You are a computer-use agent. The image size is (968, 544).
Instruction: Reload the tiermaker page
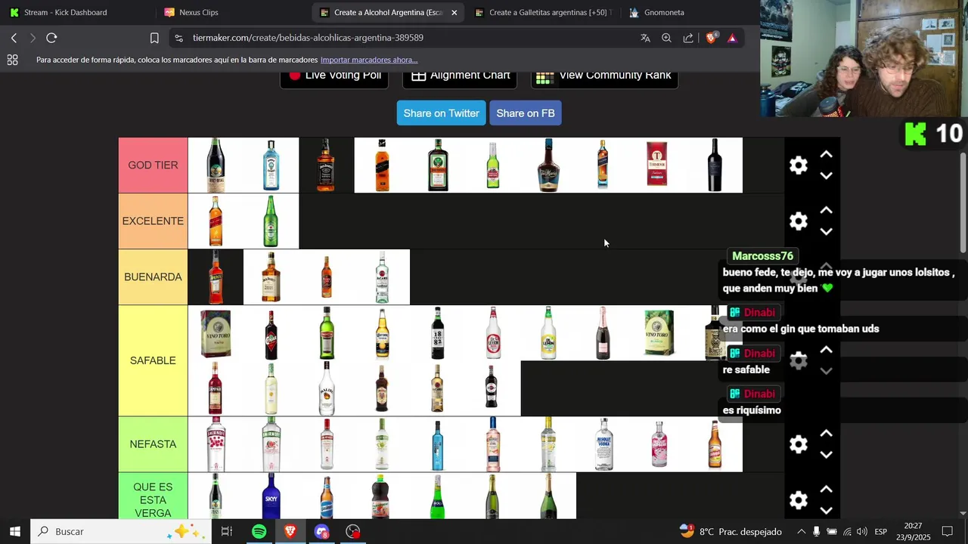(51, 38)
